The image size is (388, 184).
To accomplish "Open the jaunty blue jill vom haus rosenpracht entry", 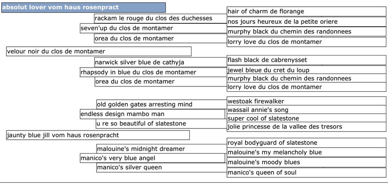I will point(98,135).
